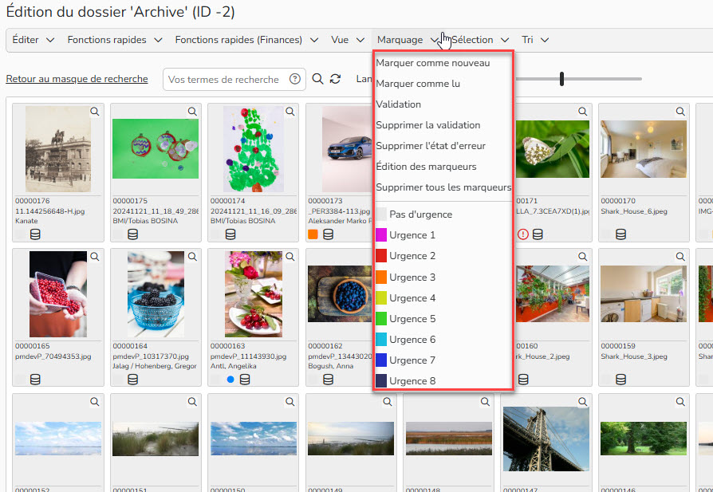This screenshot has height=492, width=713.
Task: Zoom preview of bridge image 00000147
Action: tap(583, 402)
